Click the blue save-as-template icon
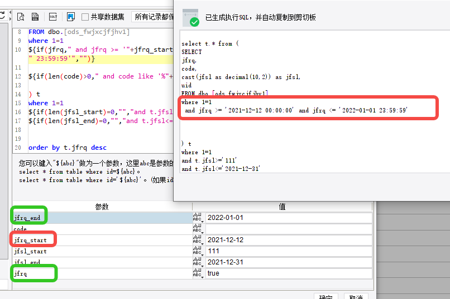This screenshot has height=299, width=450. pos(70,17)
